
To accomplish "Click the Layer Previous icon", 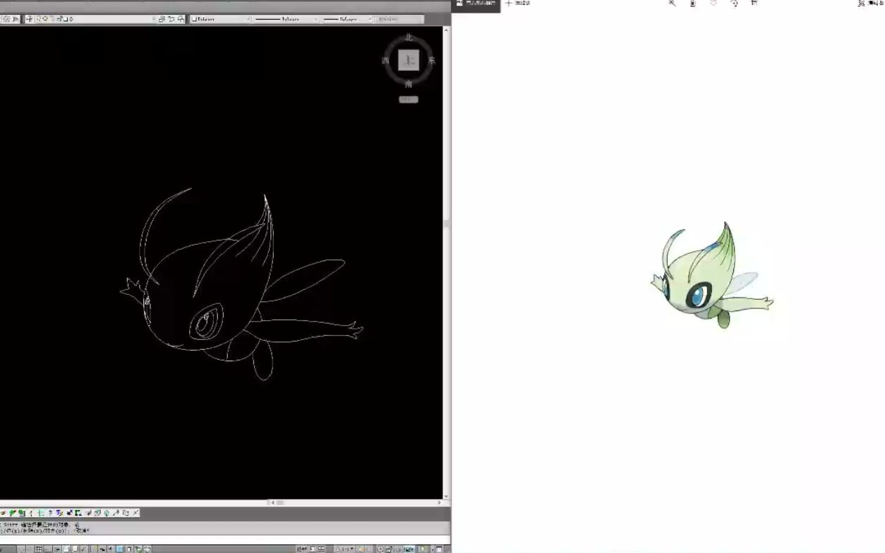I will pyautogui.click(x=171, y=19).
